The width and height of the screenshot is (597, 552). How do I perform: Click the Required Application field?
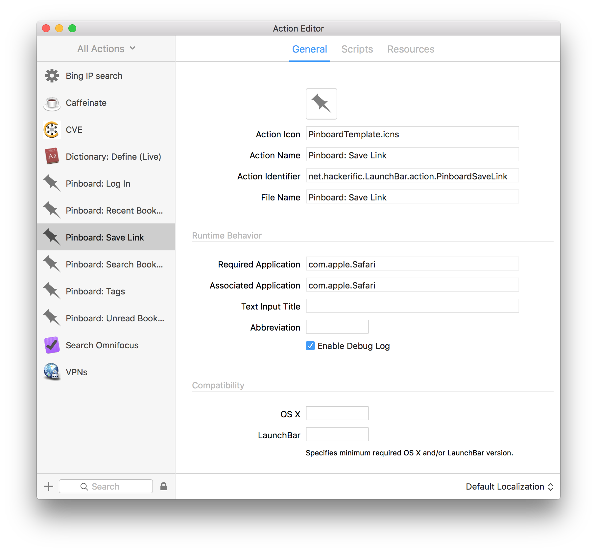point(412,264)
